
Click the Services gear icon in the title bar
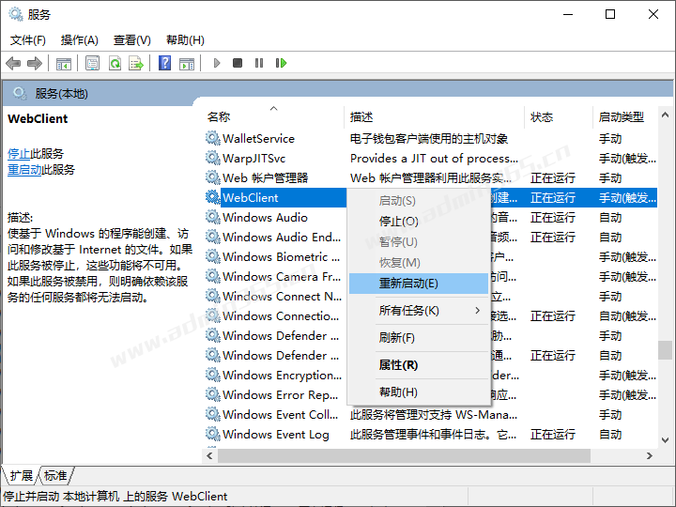16,14
